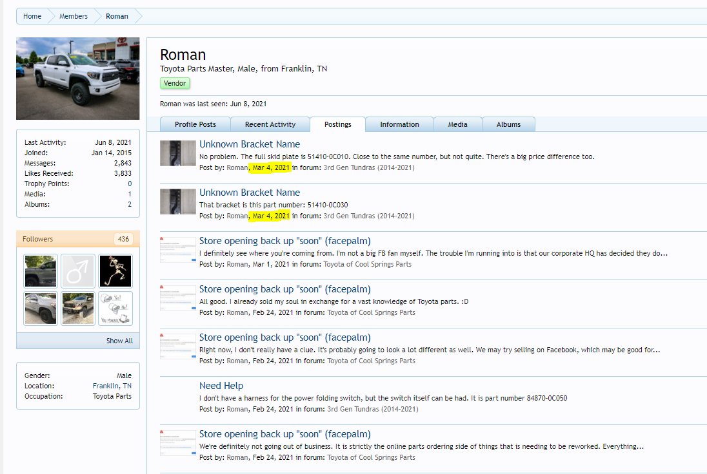Click the 'Roman was last seen' text

click(x=214, y=104)
